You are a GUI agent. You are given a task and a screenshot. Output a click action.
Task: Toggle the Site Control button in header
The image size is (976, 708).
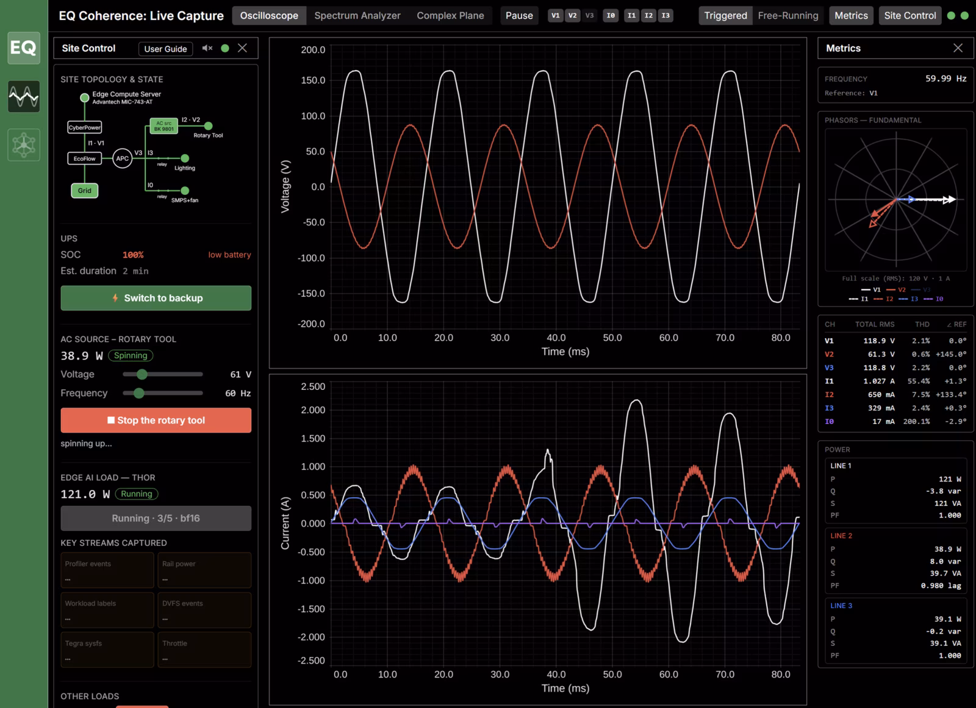[910, 16]
